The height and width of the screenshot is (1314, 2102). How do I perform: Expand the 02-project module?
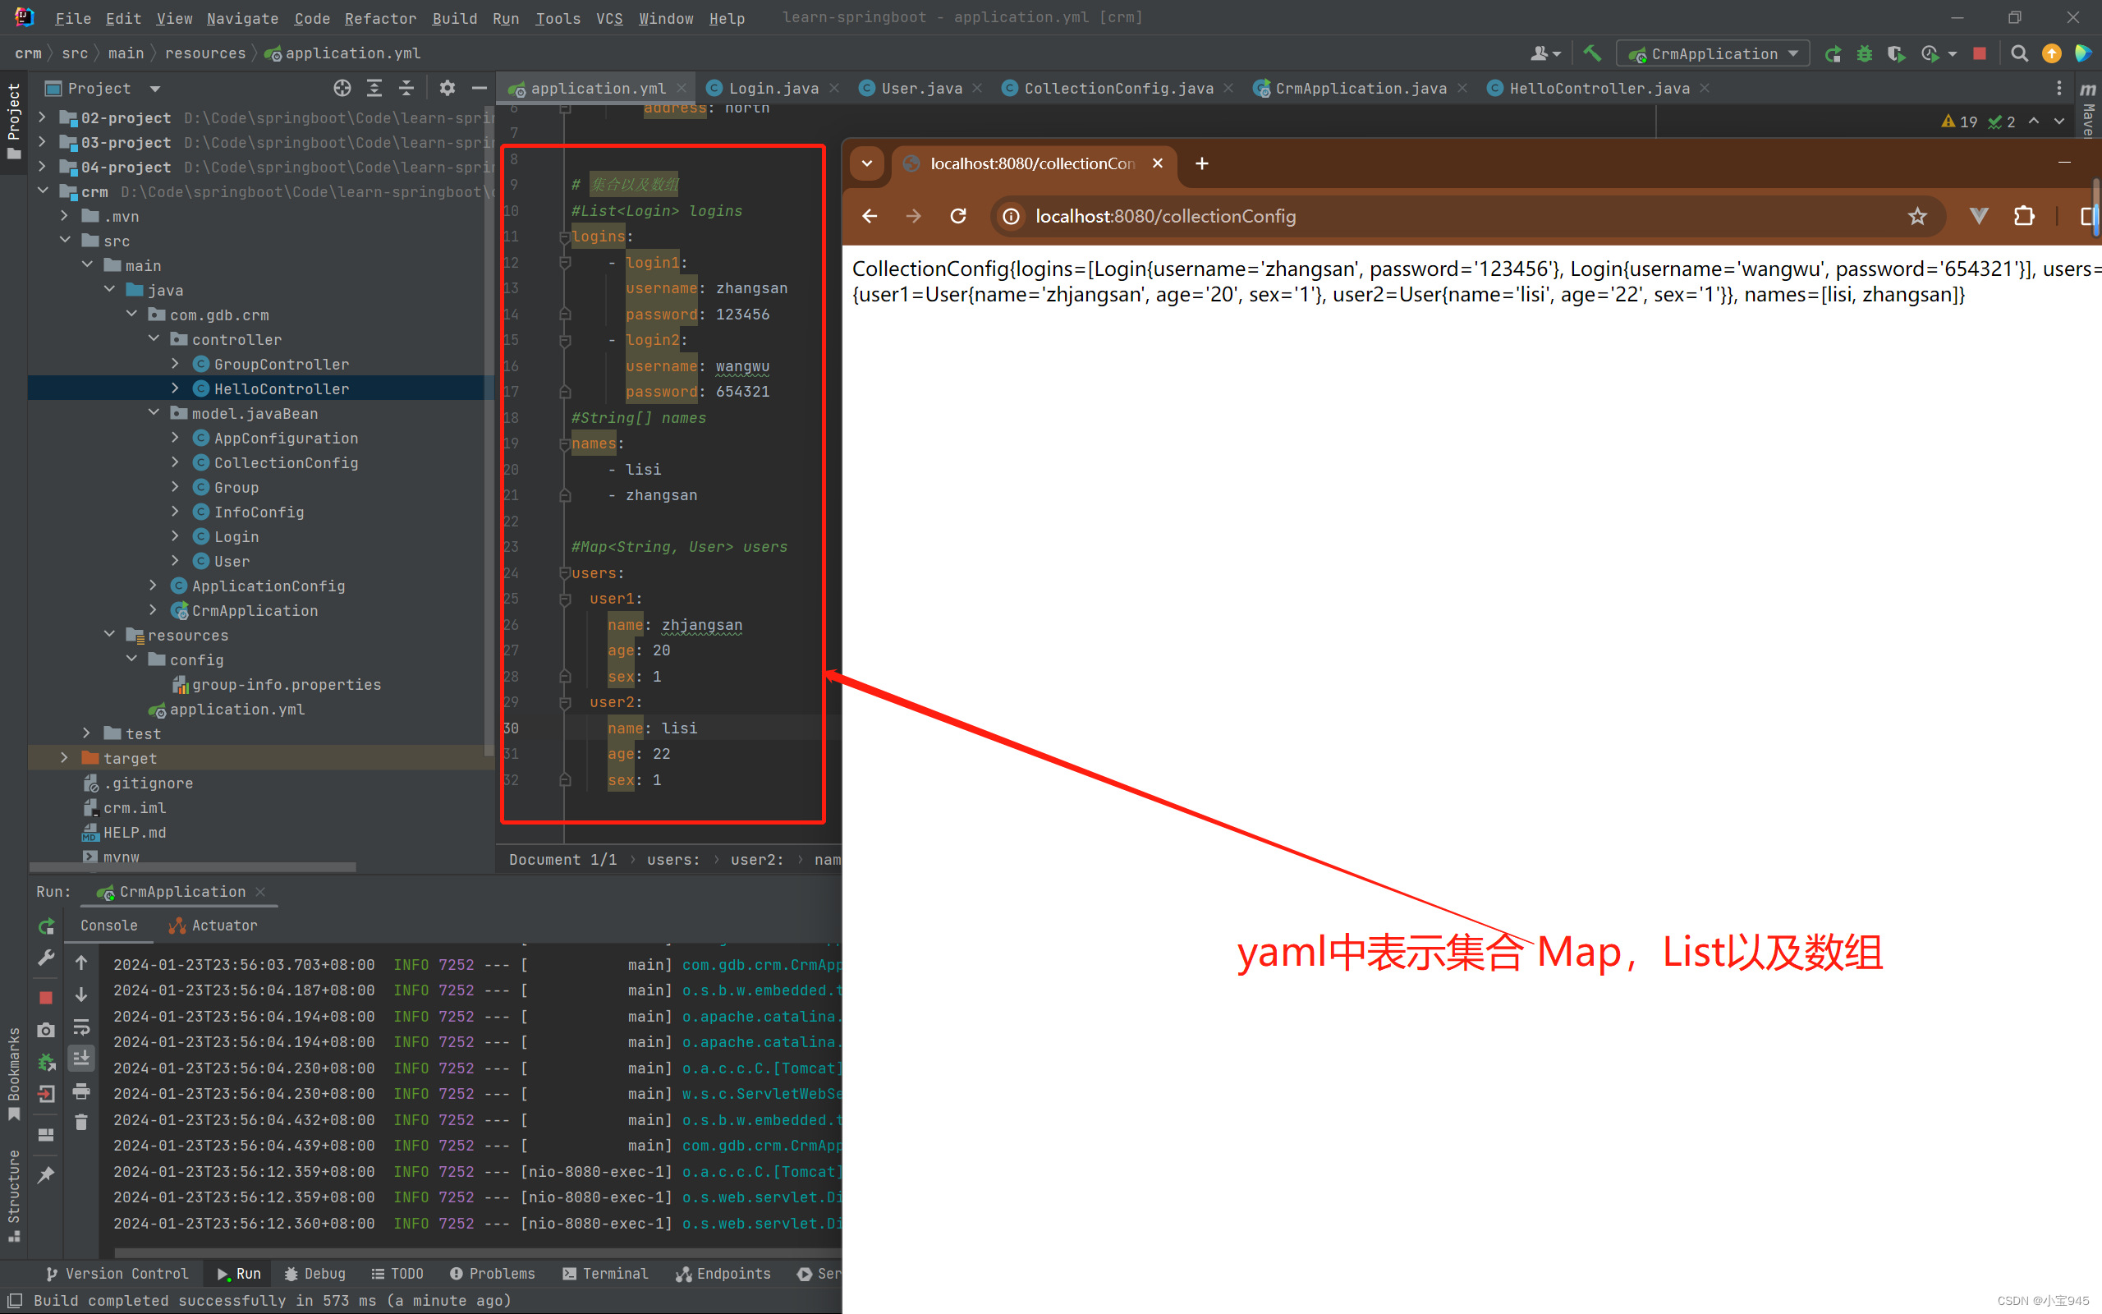[42, 117]
